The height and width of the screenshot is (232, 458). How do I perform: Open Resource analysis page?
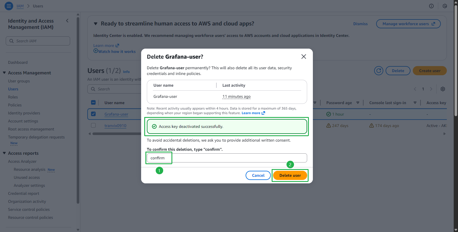(29, 169)
